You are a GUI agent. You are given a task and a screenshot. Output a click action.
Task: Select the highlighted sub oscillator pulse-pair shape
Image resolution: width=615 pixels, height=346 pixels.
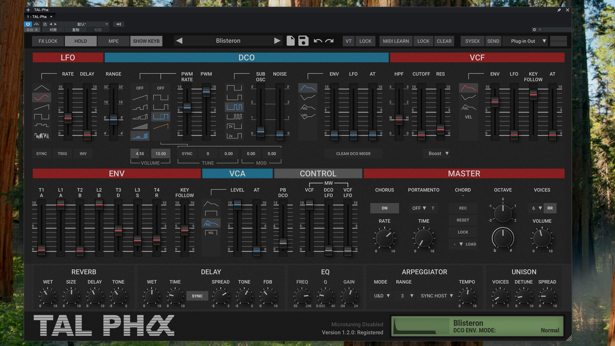click(234, 107)
